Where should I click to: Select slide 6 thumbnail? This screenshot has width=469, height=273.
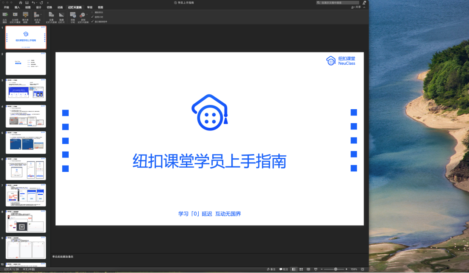point(26,169)
